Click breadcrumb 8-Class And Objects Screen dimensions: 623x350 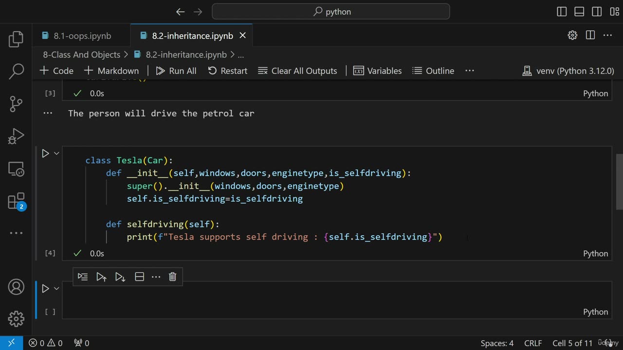(82, 55)
